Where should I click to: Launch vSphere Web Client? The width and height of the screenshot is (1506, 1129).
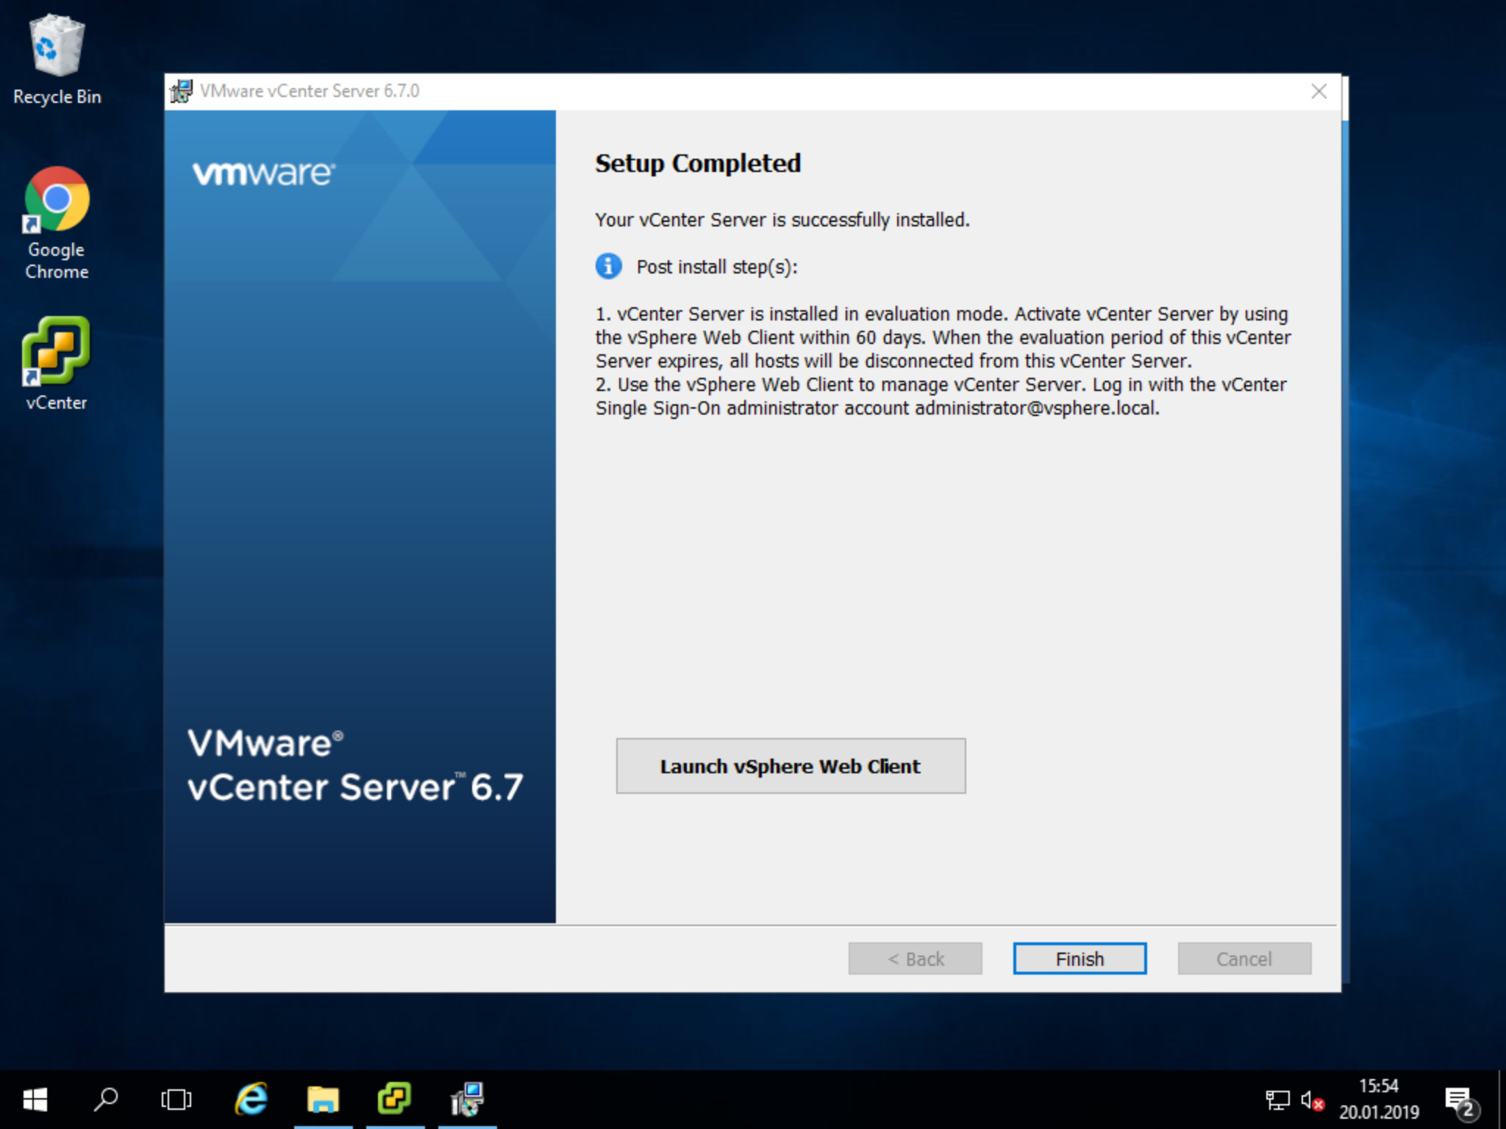coord(790,766)
